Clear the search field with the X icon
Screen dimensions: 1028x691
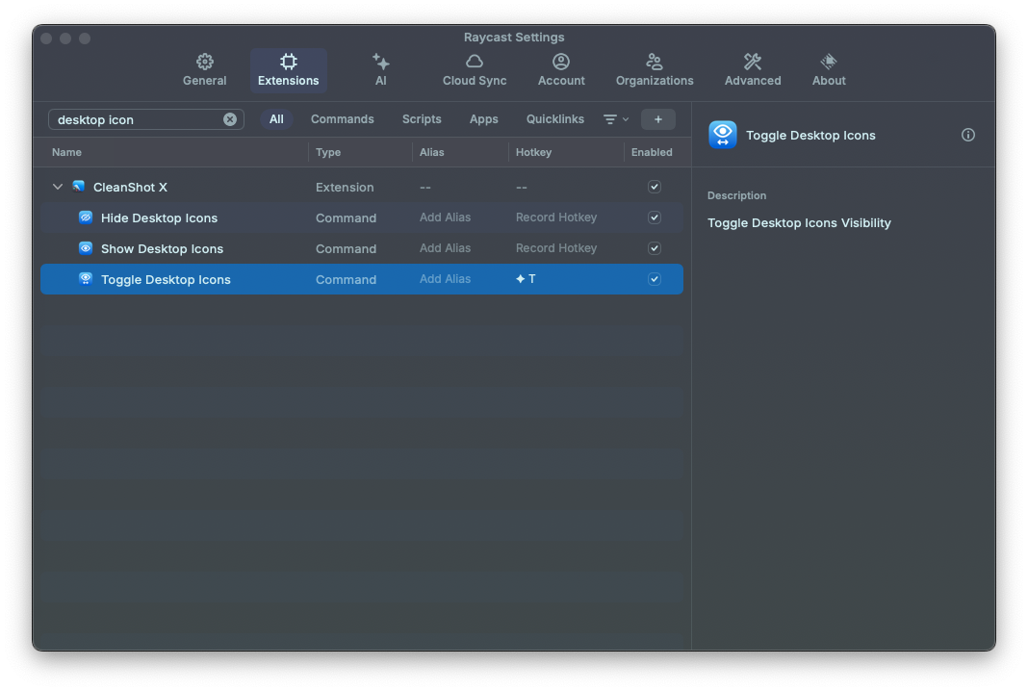[229, 119]
